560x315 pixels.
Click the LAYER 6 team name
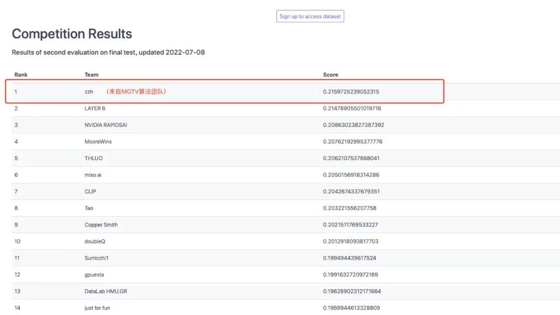click(95, 108)
